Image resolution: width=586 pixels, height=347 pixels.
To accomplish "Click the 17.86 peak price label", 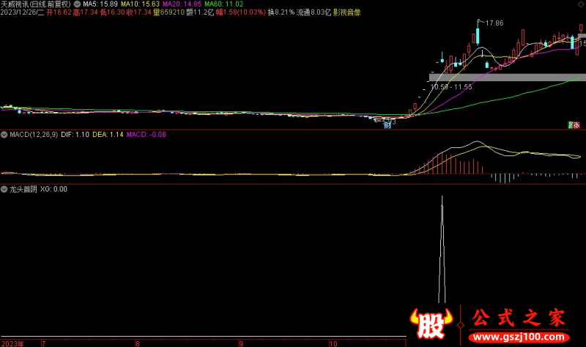I will coord(494,23).
